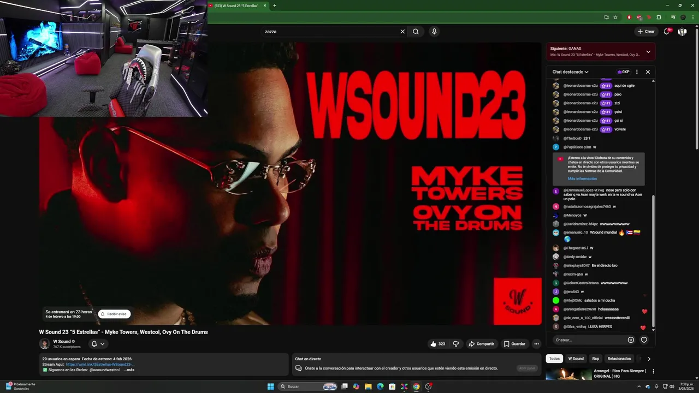Click the Windows taskbar Buscar search box

[x=308, y=386]
